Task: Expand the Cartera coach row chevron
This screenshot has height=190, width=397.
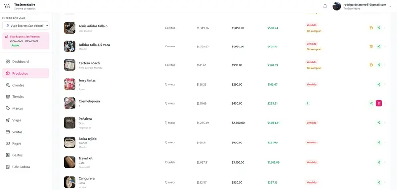Action: (x=385, y=65)
